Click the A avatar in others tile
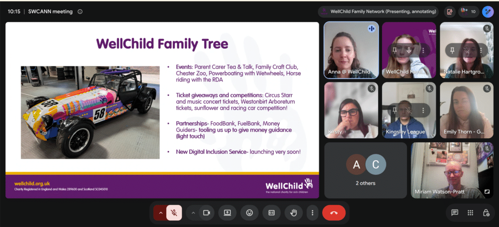 (x=356, y=164)
